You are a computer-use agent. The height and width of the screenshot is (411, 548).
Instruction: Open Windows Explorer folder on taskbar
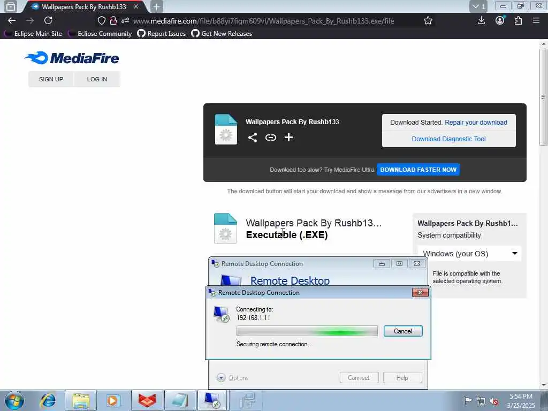(x=81, y=400)
